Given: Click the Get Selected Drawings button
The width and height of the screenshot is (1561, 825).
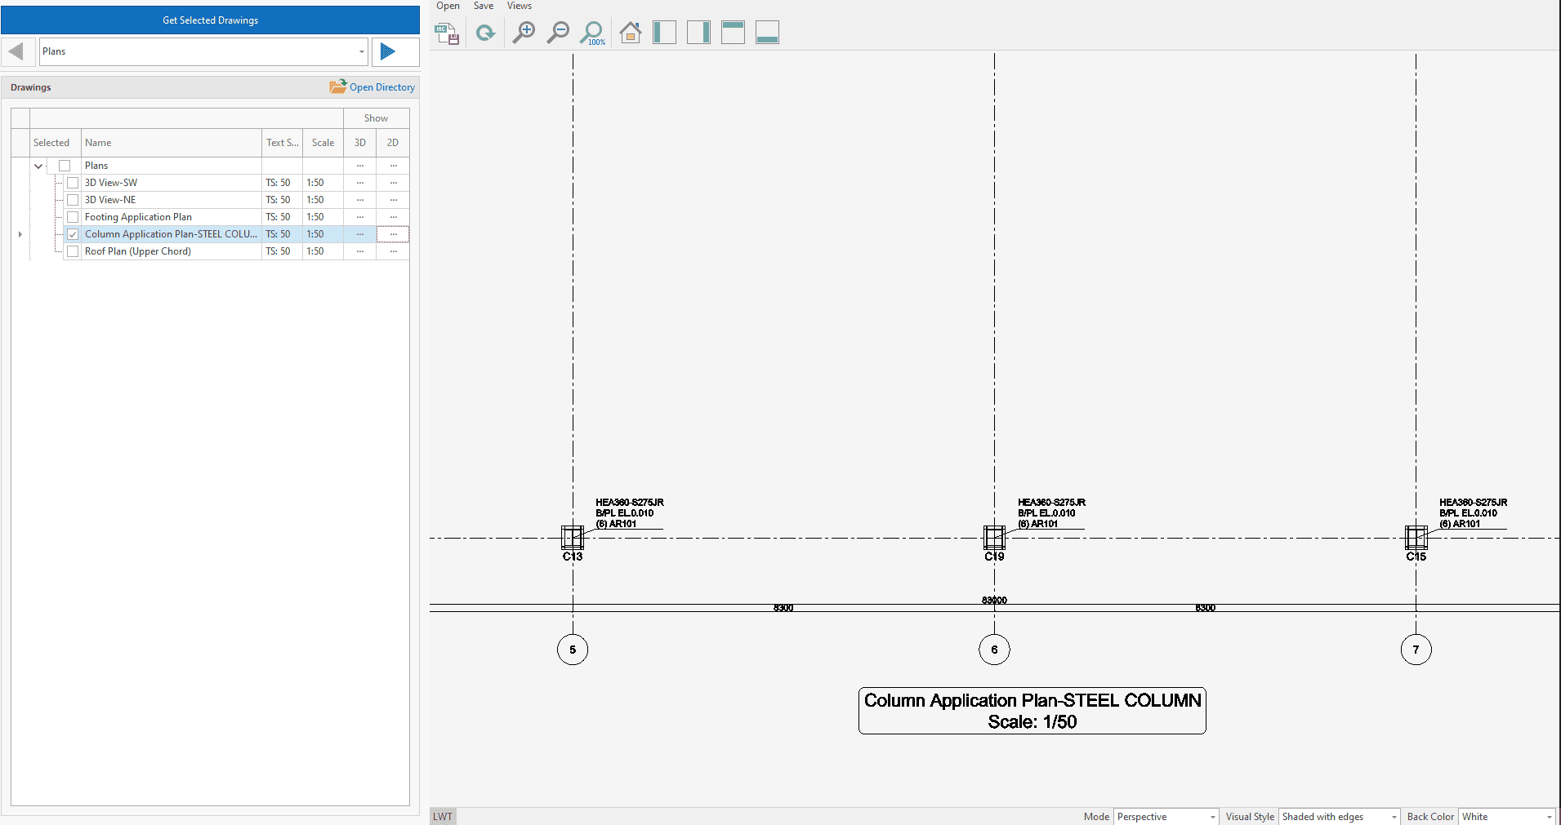Looking at the screenshot, I should [210, 20].
